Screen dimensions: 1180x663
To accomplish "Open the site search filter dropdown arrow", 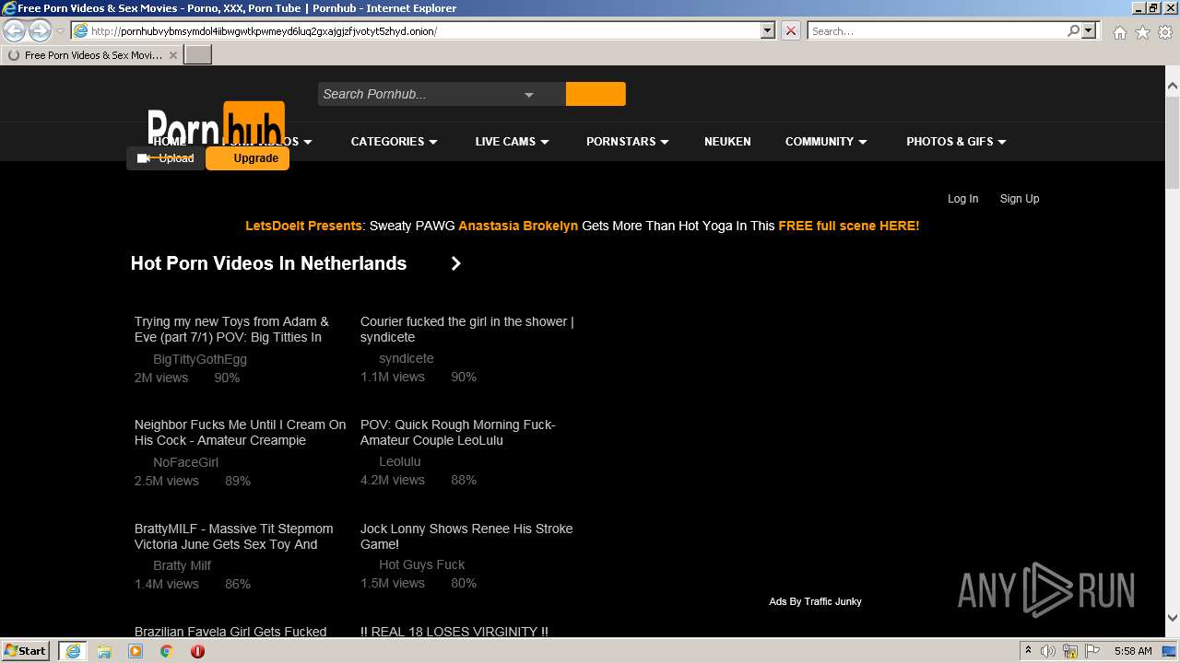I will [529, 95].
